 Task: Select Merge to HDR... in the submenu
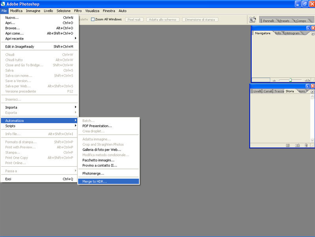108,181
